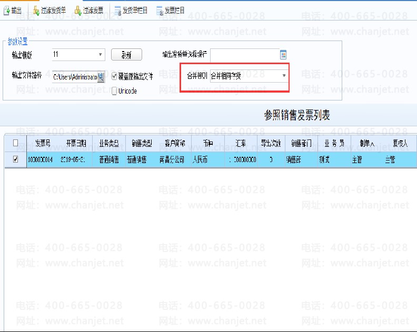Sort by the 开票日期 column header

point(76,143)
